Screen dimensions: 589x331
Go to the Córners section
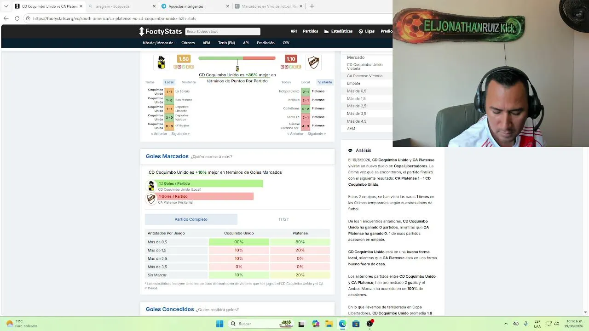(188, 43)
